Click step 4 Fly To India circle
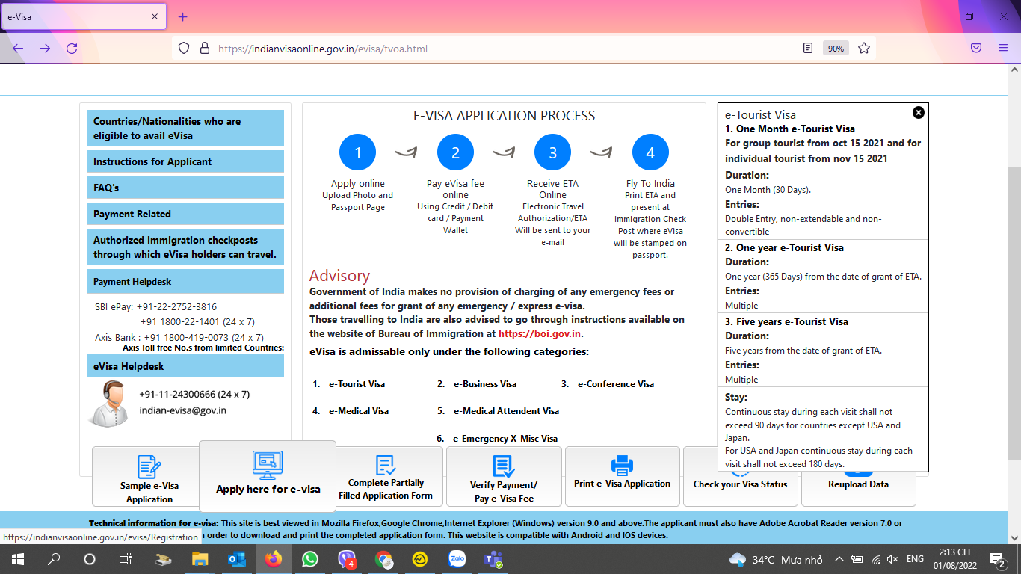 tap(650, 152)
